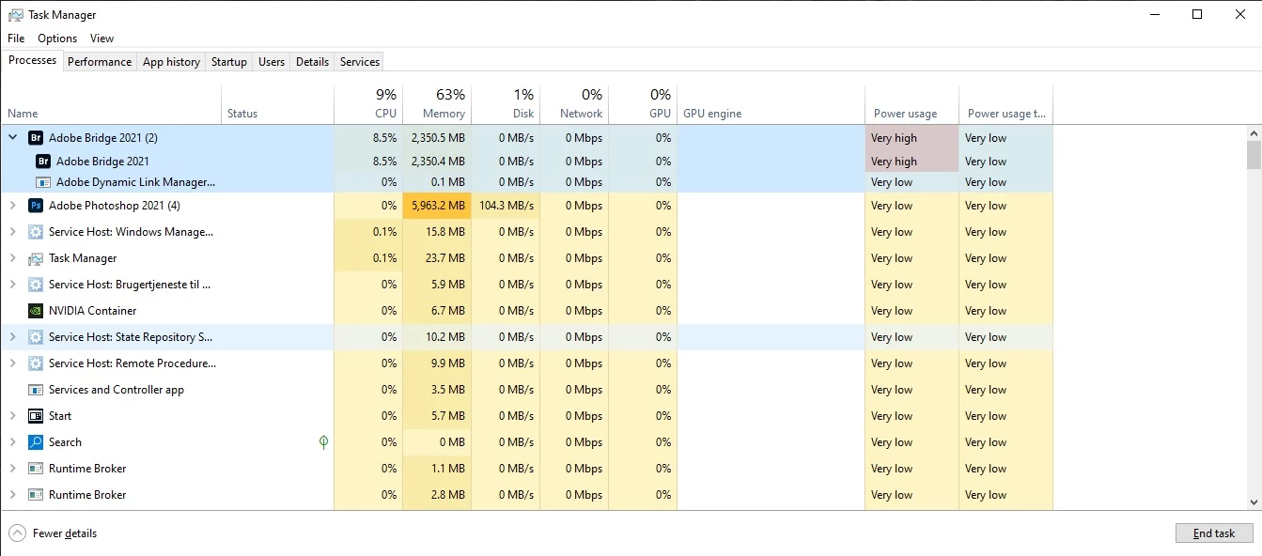
Task: Expand Service Host: Remote Procedure group
Action: click(13, 363)
